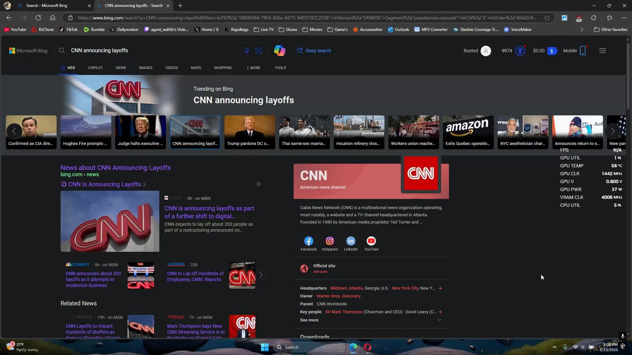
Task: Click the Microsoft Rewards medal icon
Action: coord(520,51)
